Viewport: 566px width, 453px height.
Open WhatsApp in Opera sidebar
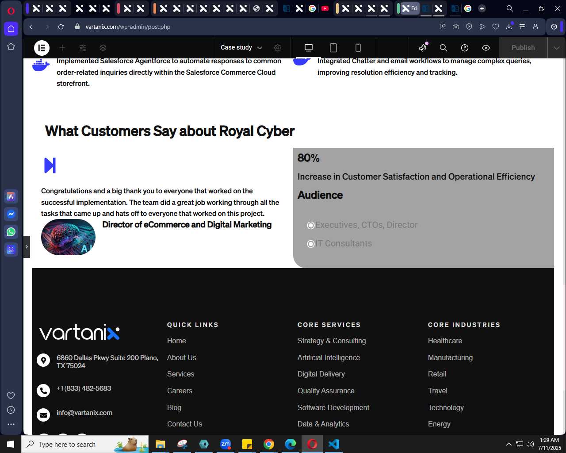click(11, 232)
